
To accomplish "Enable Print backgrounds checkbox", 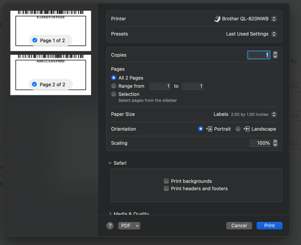I will point(166,181).
